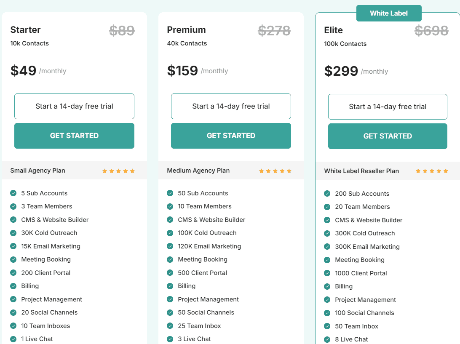Click the first star for Small Agency Plan

coord(104,171)
